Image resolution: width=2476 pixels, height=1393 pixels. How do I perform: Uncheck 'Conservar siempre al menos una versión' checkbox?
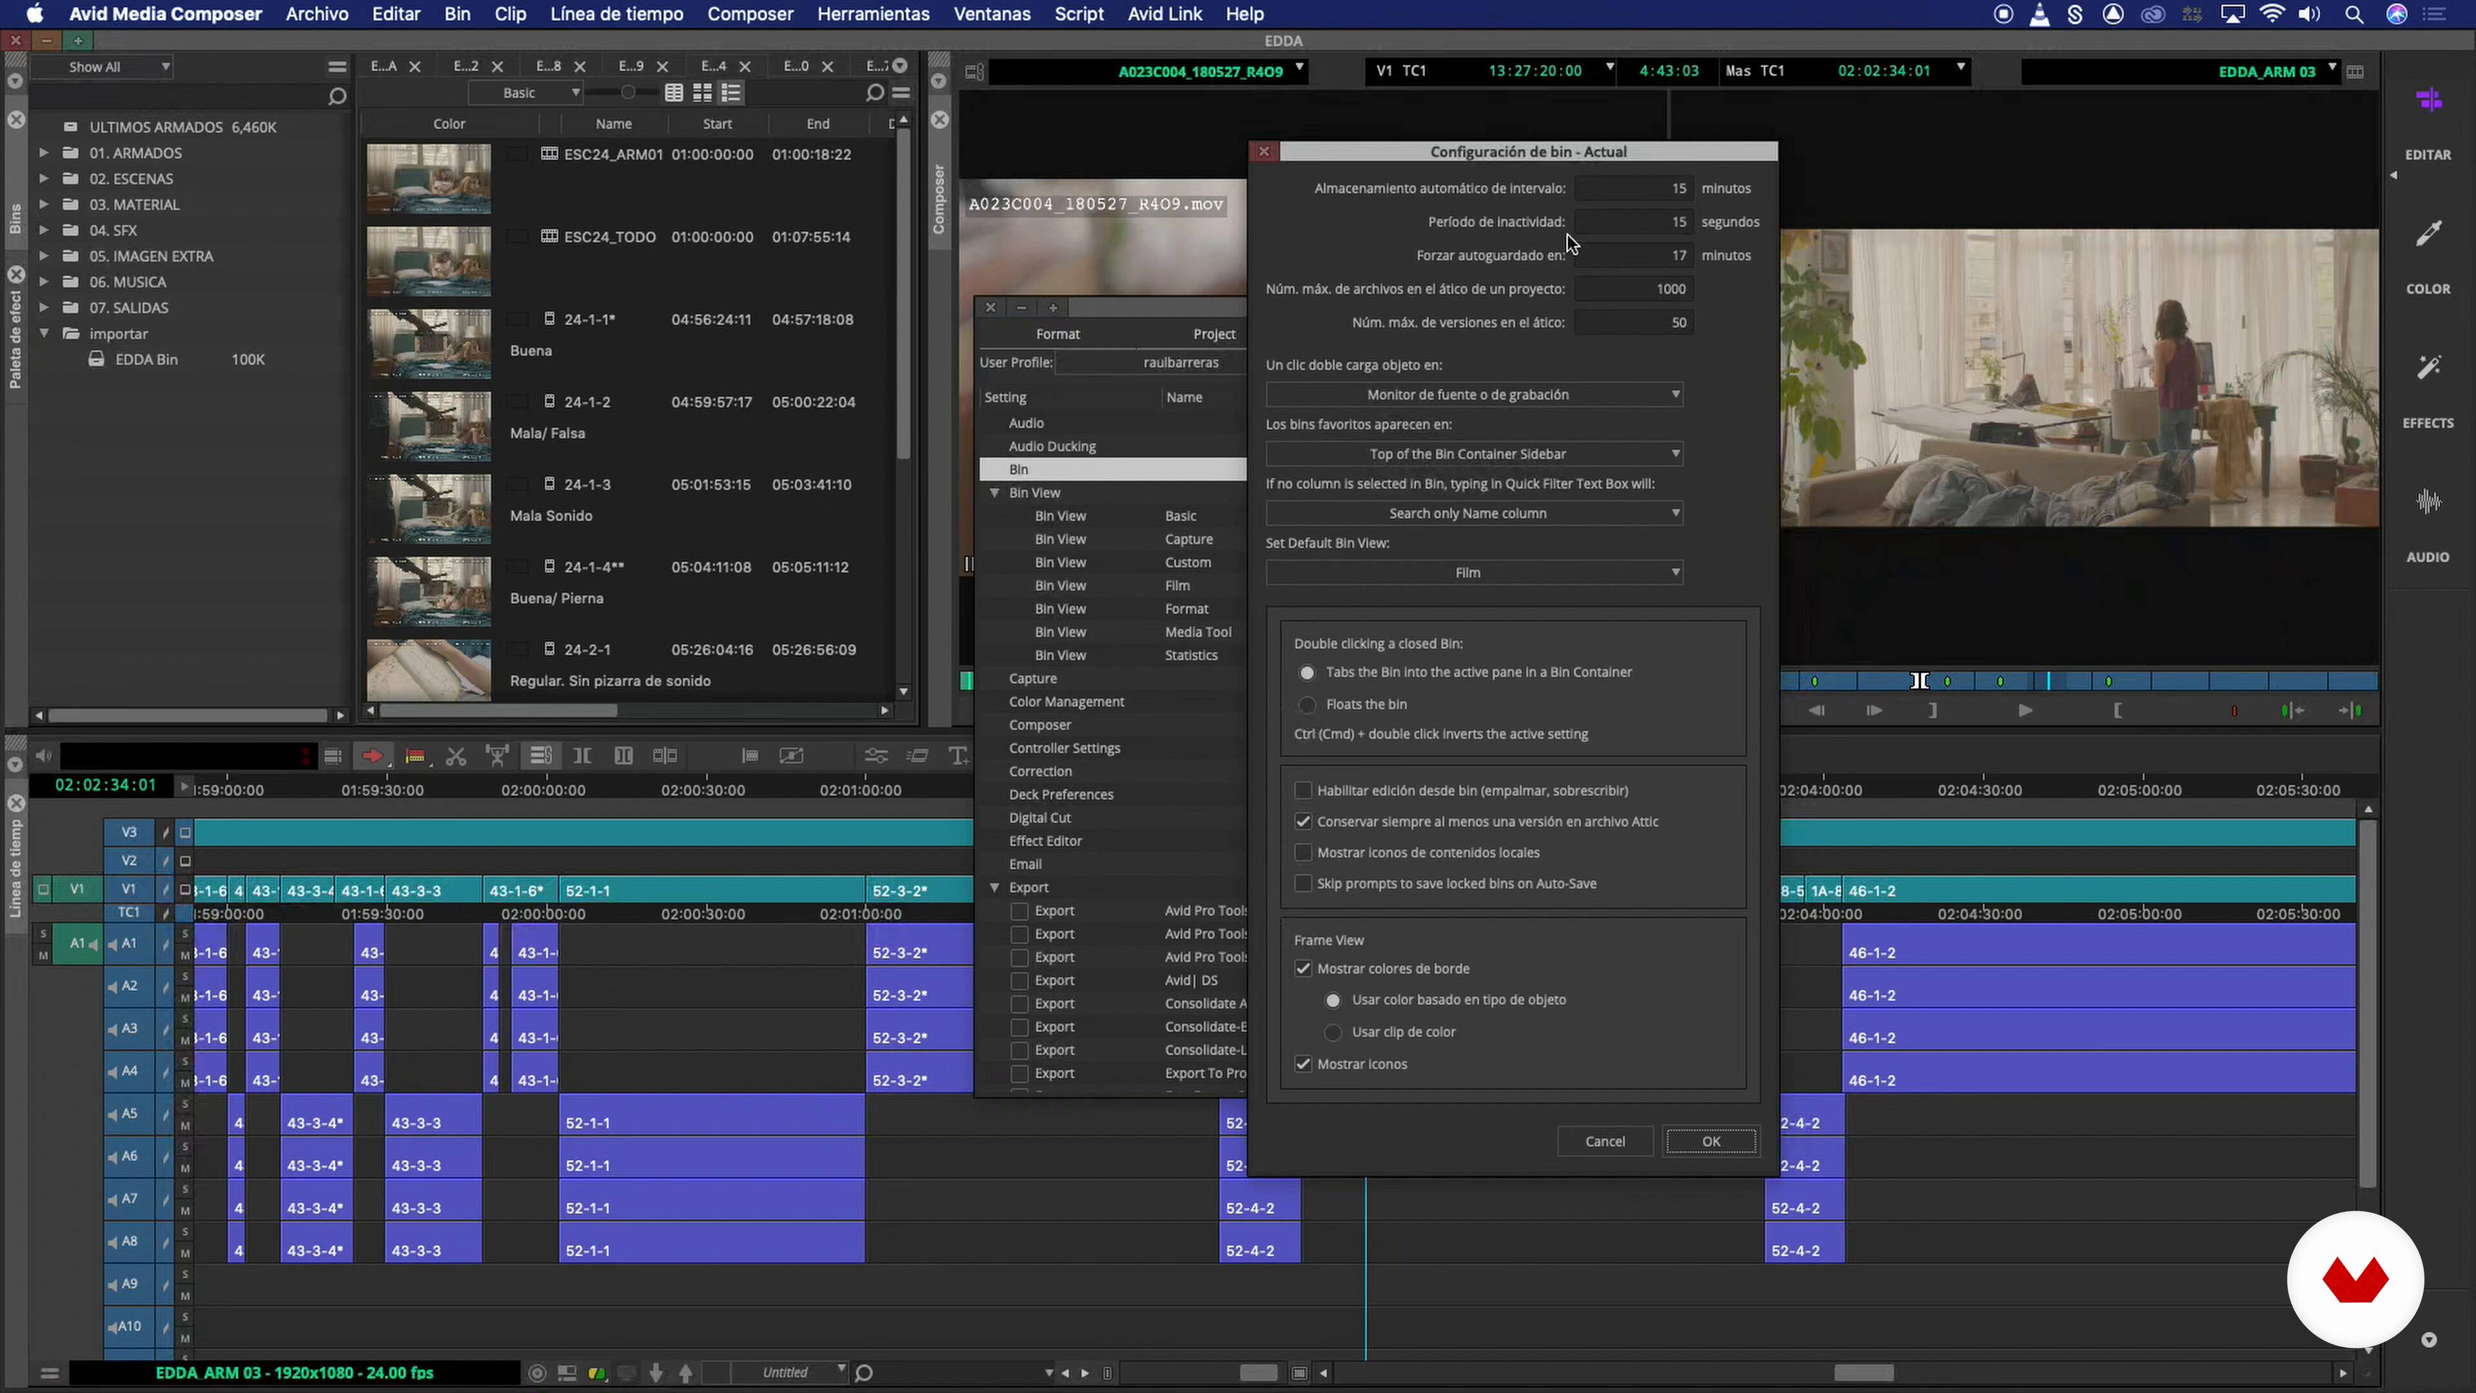coord(1303,822)
